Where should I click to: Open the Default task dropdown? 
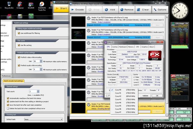pos(43,119)
